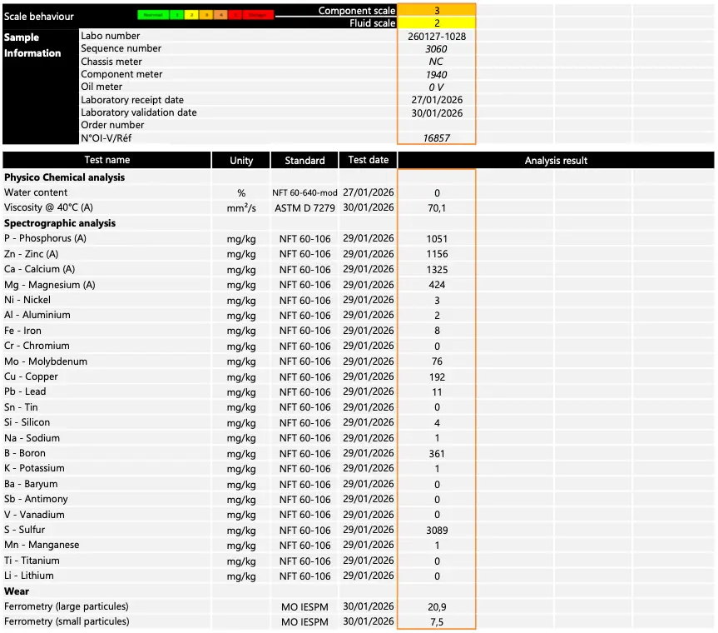Click the green Normal segment of scale legend
This screenshot has height=633, width=718.
[x=151, y=15]
